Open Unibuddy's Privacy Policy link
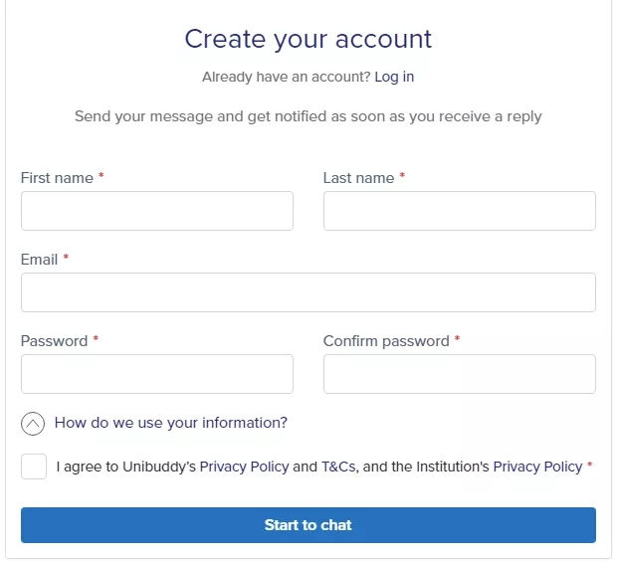Image resolution: width=617 pixels, height=562 pixels. (244, 467)
